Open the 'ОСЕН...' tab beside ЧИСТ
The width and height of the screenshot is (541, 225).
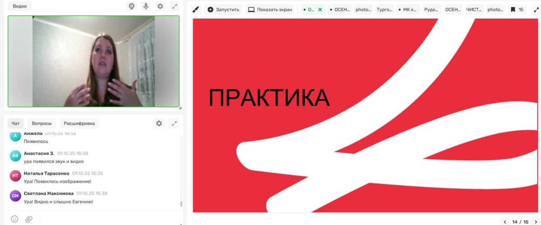[x=453, y=9]
